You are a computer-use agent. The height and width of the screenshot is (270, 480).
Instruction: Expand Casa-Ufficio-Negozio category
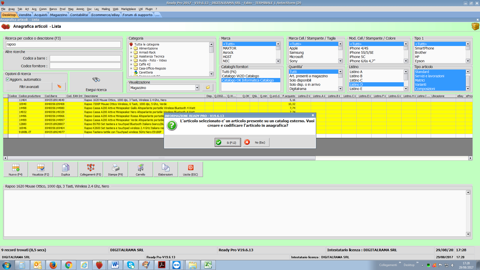point(131,68)
